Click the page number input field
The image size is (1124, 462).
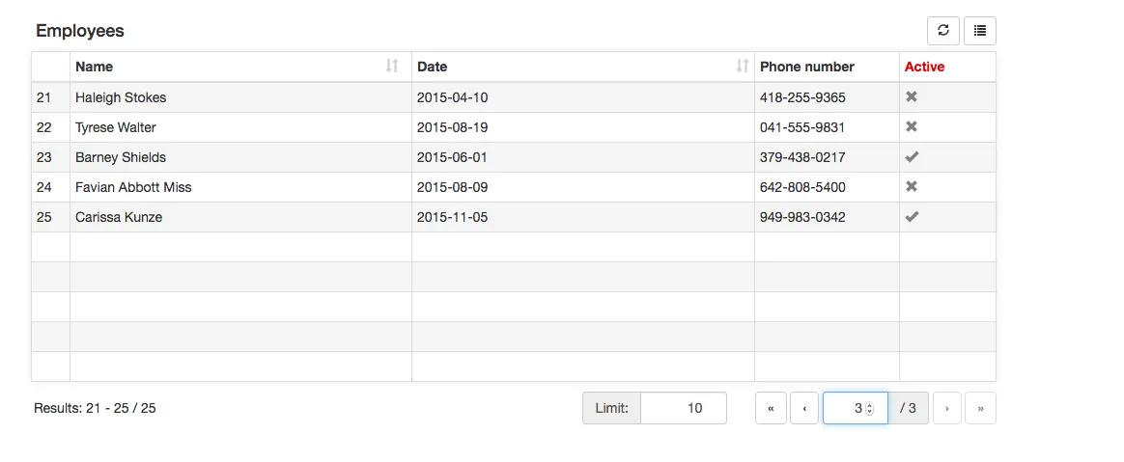[x=845, y=408]
